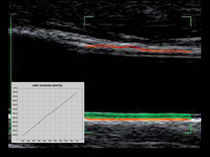Click the 75y label on age axis
The width and height of the screenshot is (210, 157).
(x=77, y=141)
